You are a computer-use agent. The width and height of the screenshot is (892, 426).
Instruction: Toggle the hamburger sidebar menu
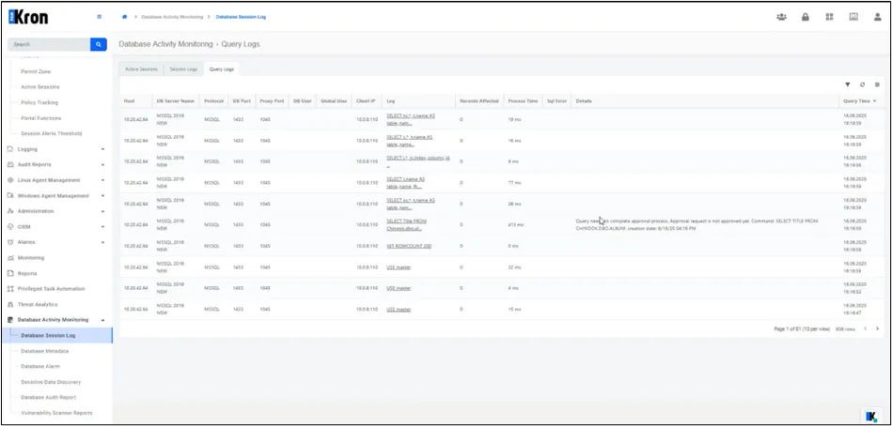[x=100, y=17]
